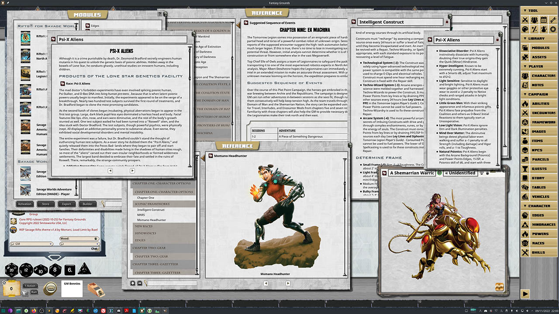The image size is (559, 314).
Task: Open the Mood dropdown in chat panel
Action: [x=79, y=239]
